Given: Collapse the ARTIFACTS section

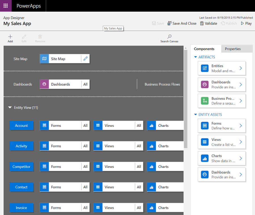Looking at the screenshot, I should pos(195,57).
